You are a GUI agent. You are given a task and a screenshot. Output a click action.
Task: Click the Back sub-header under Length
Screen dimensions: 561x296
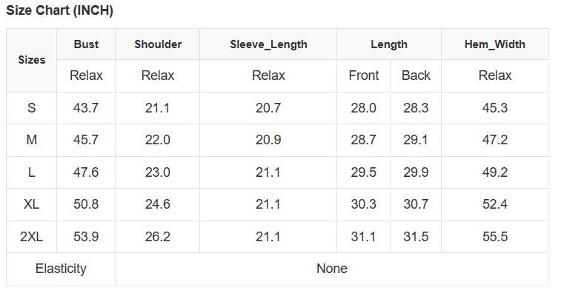[x=416, y=75]
